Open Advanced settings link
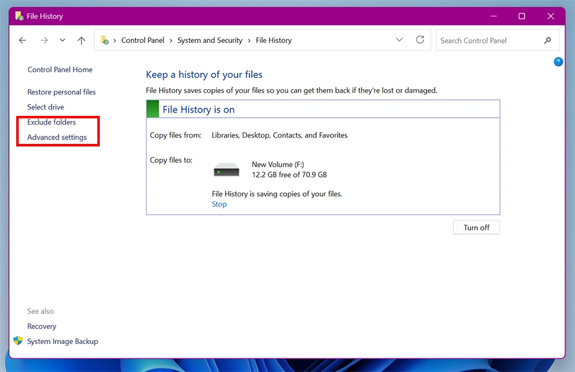Screen dimensions: 575x372 pos(57,137)
